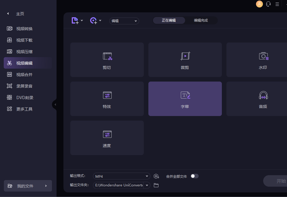
Task: Click the 字幕 subtitle tool icon
Action: tap(185, 95)
